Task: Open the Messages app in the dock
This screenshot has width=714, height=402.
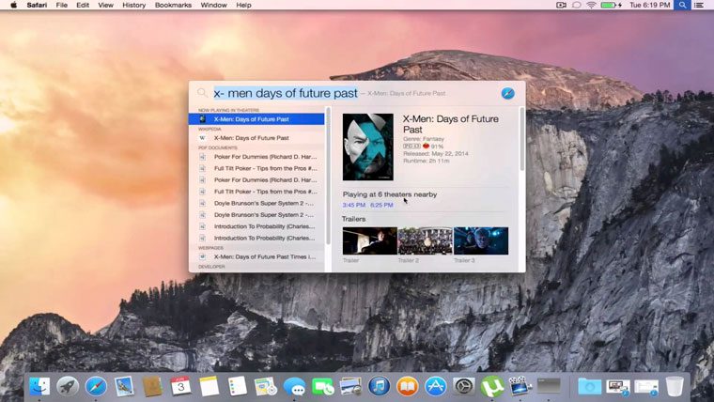Action: [294, 385]
